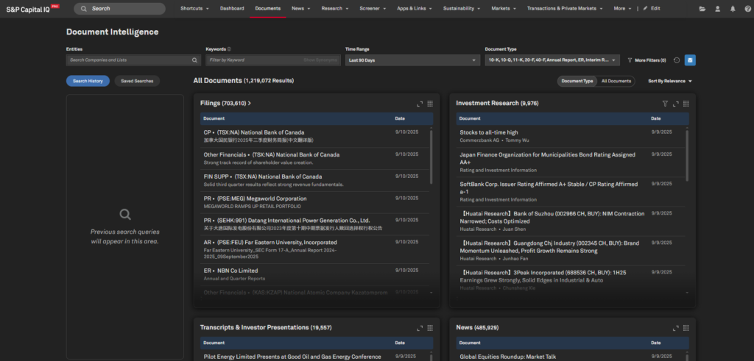The height and width of the screenshot is (361, 754).
Task: Expand the Filings panel to full view
Action: point(420,104)
